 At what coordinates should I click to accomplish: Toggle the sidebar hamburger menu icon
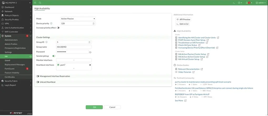[35, 3]
